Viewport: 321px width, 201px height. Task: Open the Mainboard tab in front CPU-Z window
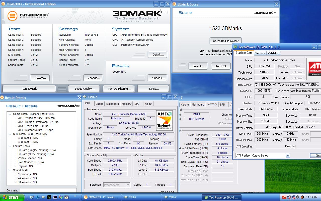tap(113, 104)
